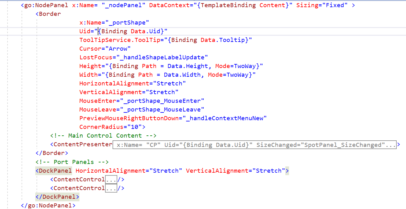The image size is (406, 209).
Task: Expand the second ContentControl collapsed ellipsis box
Action: coord(111,188)
